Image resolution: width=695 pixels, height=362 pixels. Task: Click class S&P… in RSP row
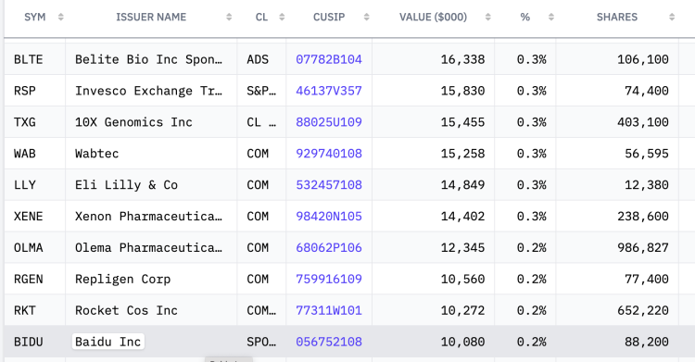(261, 91)
